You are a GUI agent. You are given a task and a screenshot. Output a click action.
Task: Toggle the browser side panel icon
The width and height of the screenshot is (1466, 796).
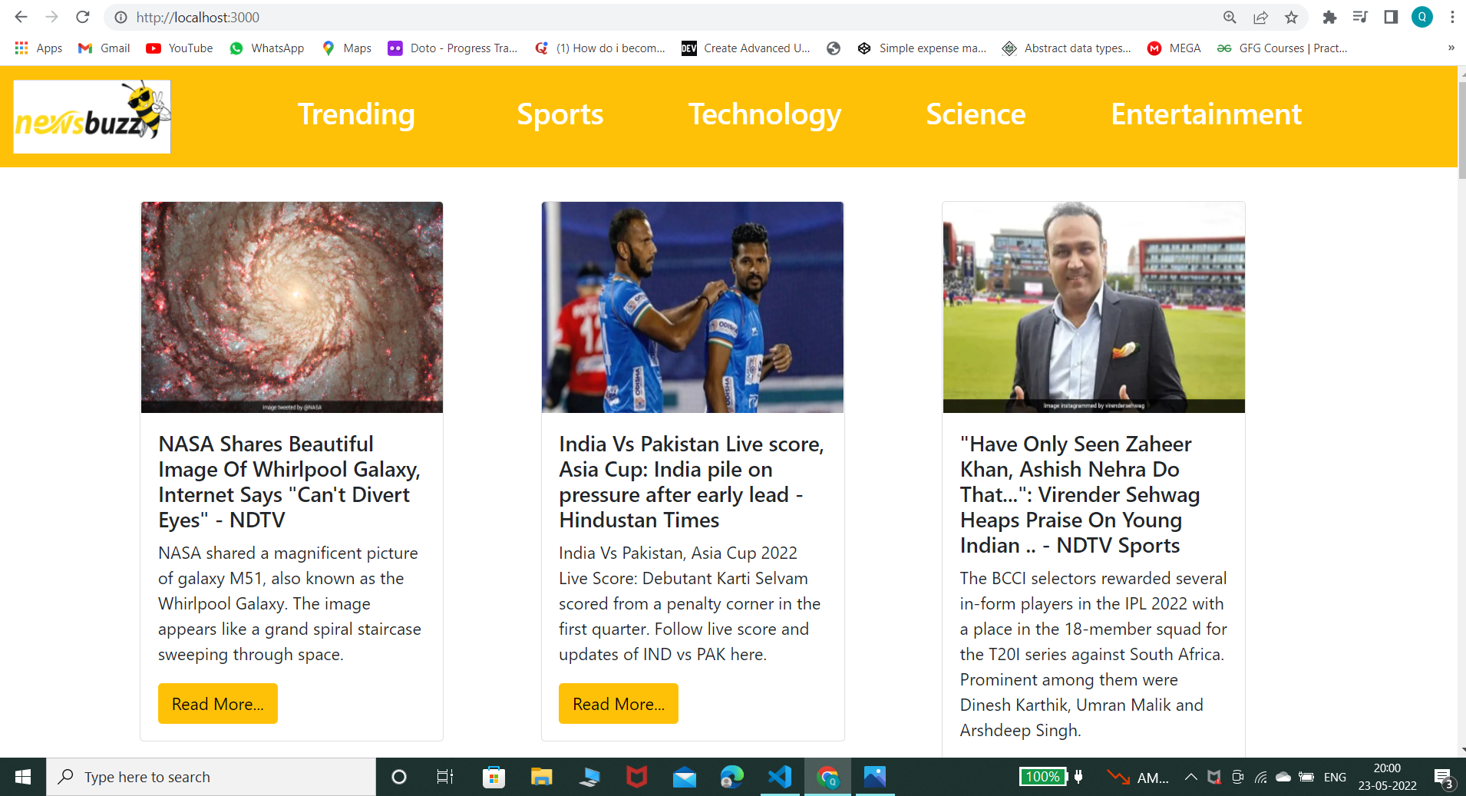tap(1391, 17)
